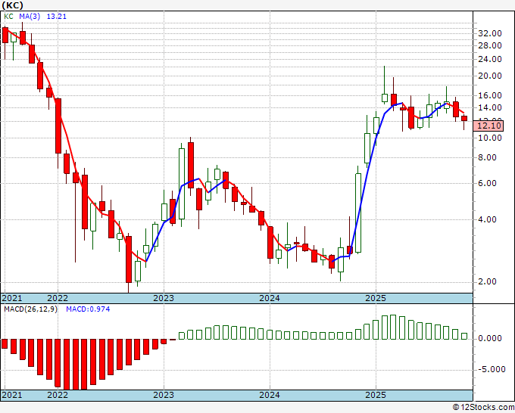This screenshot has height=413, width=515.
Task: Click the MACD:0.974 value label
Action: point(88,309)
